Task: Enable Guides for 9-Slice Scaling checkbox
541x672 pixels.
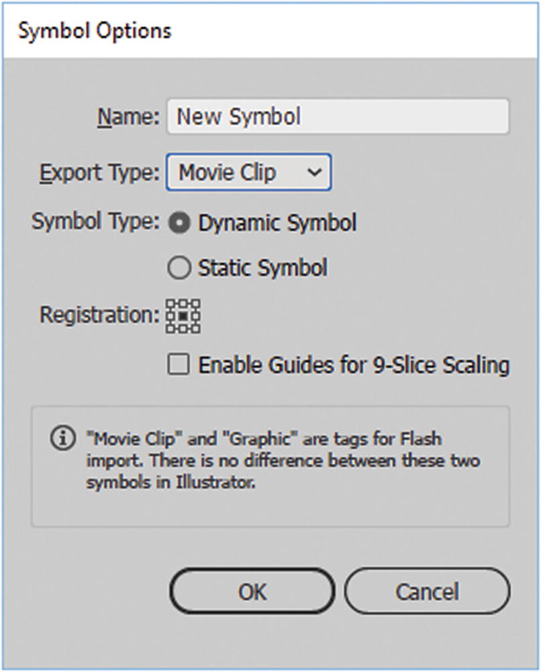Action: pos(178,366)
